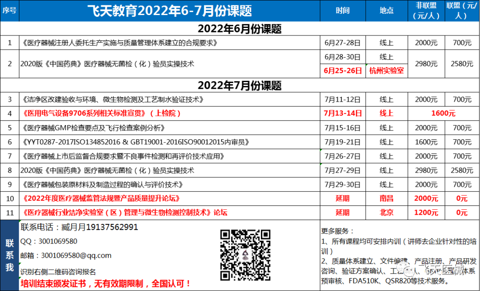Image resolution: width=480 pixels, height=291 pixels.
Task: Select course YYT0287-2017ISO134852016 内审员
Action: [x=170, y=142]
